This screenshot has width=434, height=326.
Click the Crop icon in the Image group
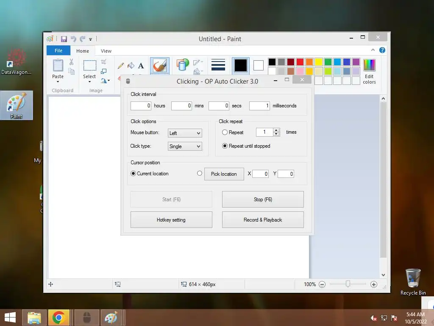104,62
